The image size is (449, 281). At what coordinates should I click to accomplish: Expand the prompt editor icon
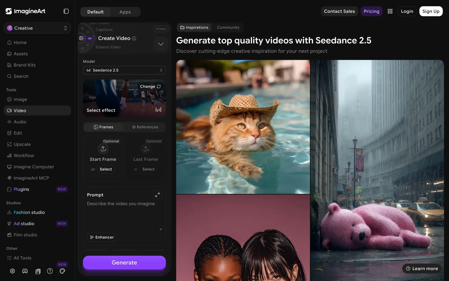point(157,195)
